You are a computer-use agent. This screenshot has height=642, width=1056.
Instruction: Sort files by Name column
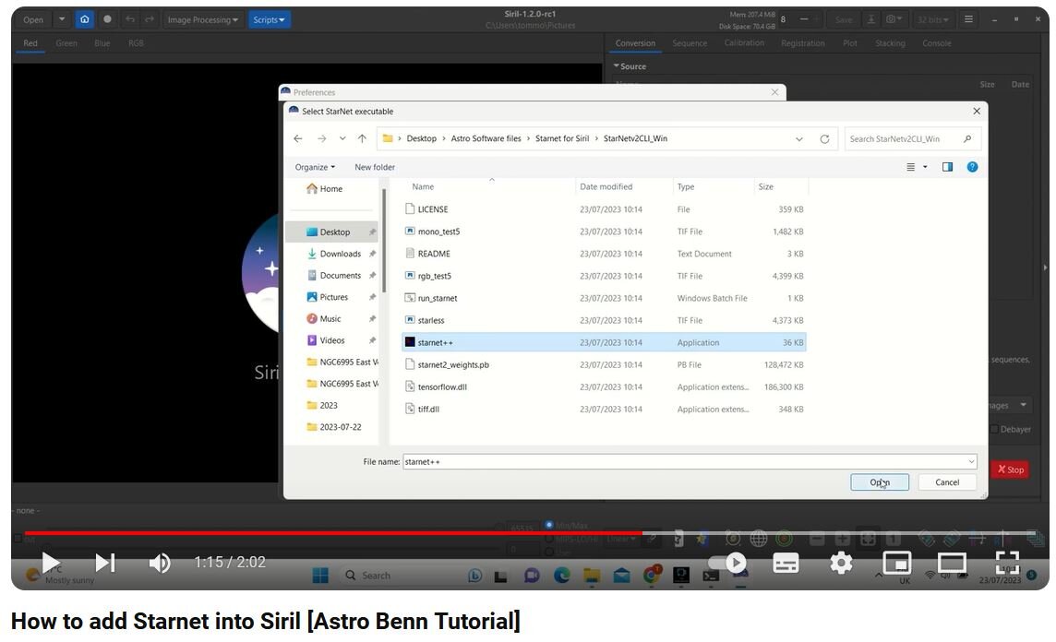pos(423,187)
